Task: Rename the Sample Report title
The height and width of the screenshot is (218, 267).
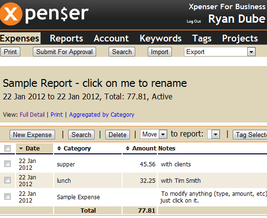Action: [x=95, y=83]
